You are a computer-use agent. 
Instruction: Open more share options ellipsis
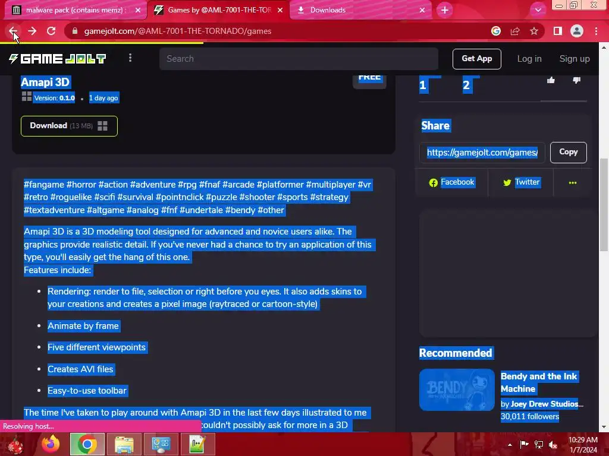point(573,183)
